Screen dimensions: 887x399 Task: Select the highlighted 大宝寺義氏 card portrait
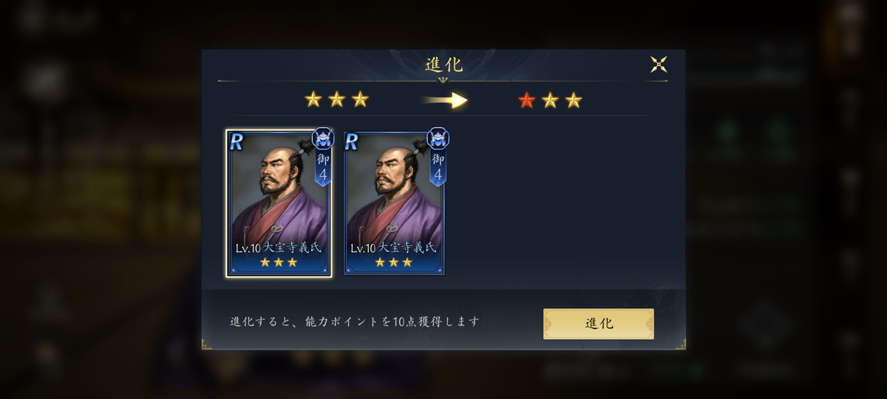tap(279, 203)
